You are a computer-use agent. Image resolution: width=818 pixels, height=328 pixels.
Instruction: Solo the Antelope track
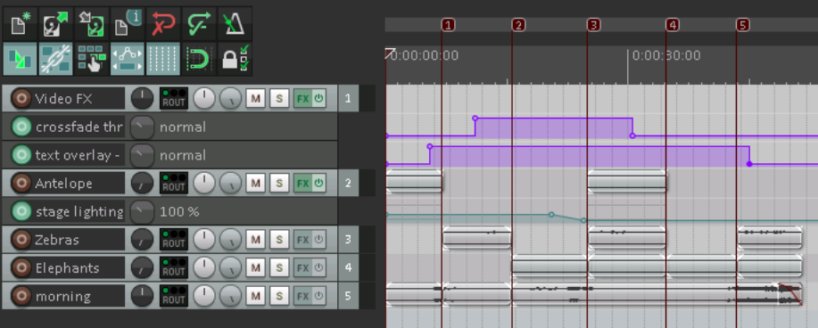point(279,183)
